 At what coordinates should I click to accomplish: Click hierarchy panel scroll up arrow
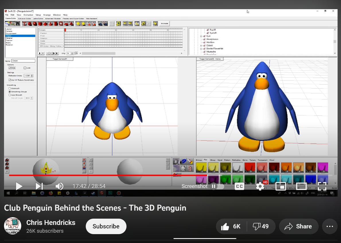[335, 30]
